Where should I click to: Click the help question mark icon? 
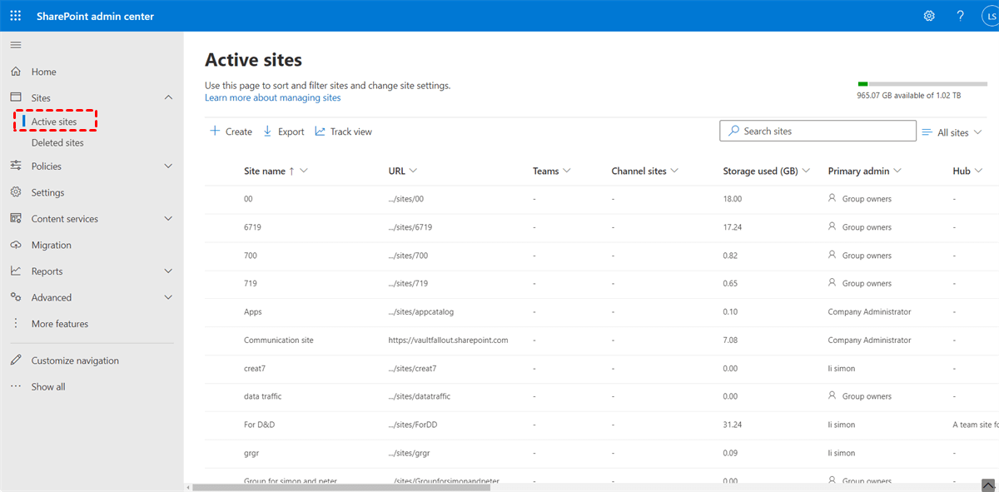960,16
